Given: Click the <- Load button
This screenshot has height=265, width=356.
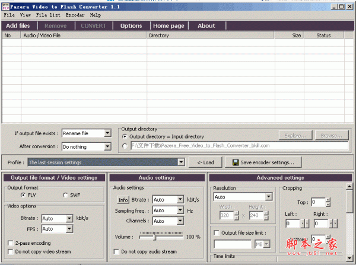Looking at the screenshot, I should coord(205,162).
